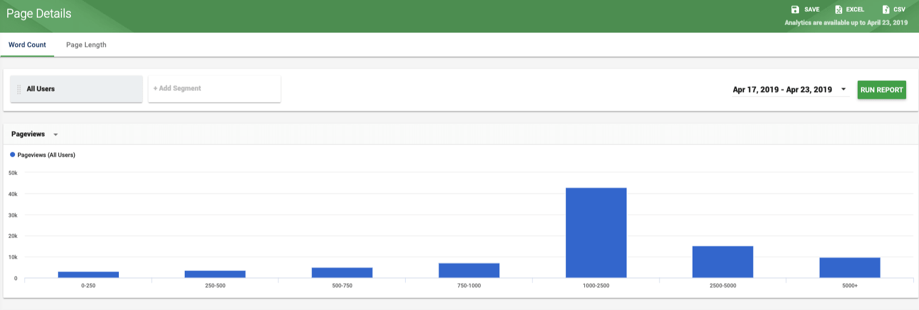Screen dimensions: 919x310
Task: Click the RUN REPORT button
Action: [x=882, y=90]
